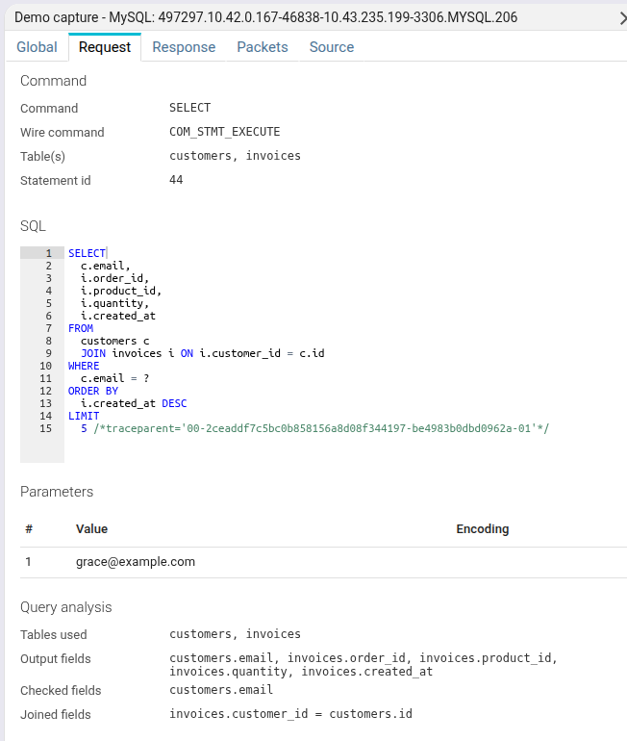Click the customers c SQL line
627x741 pixels.
click(x=114, y=341)
